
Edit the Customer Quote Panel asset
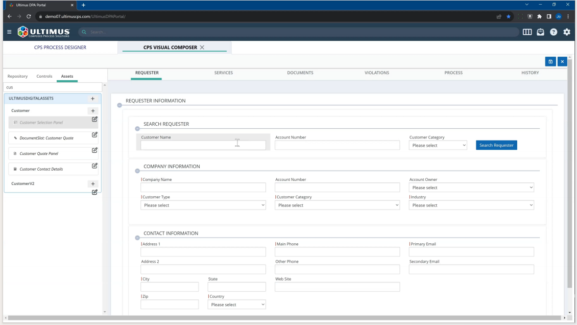94,150
